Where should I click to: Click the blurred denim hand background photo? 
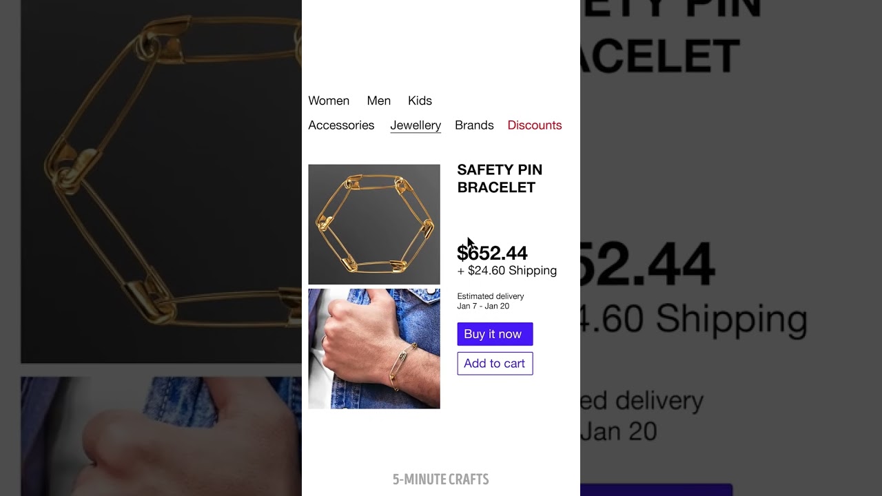click(x=161, y=436)
